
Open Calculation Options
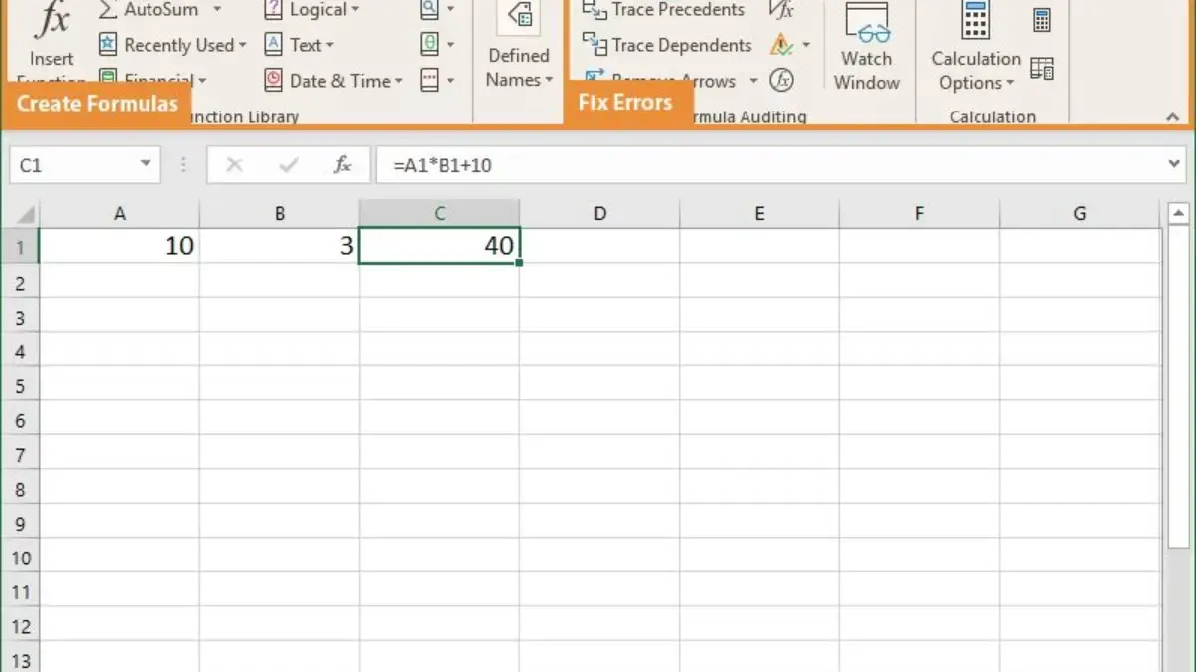tap(976, 47)
